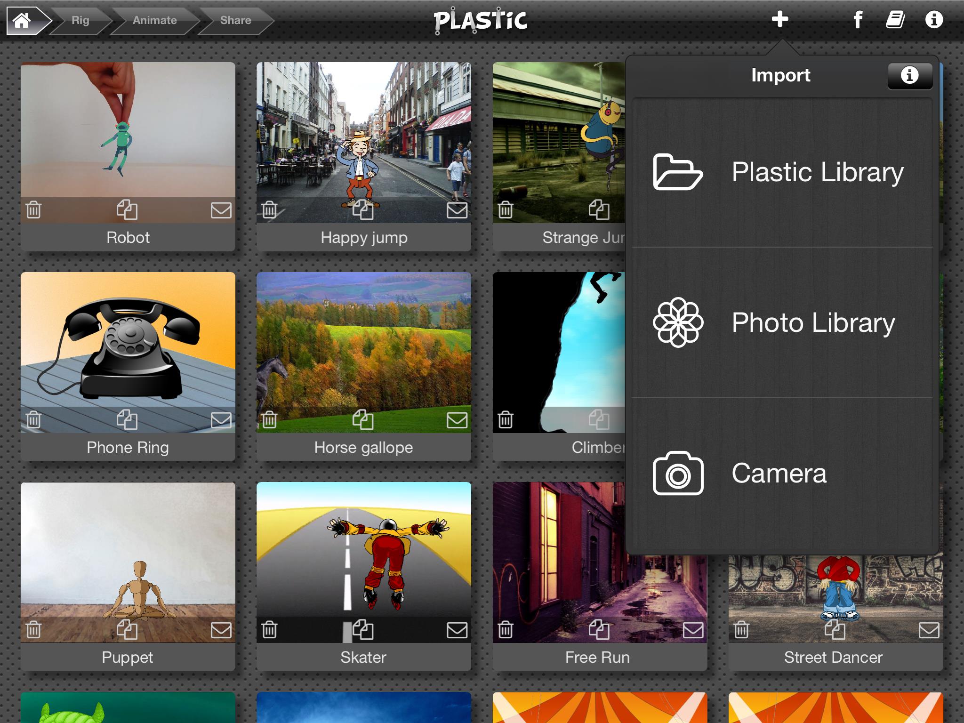Open the Rig step
The height and width of the screenshot is (723, 964).
click(x=80, y=21)
